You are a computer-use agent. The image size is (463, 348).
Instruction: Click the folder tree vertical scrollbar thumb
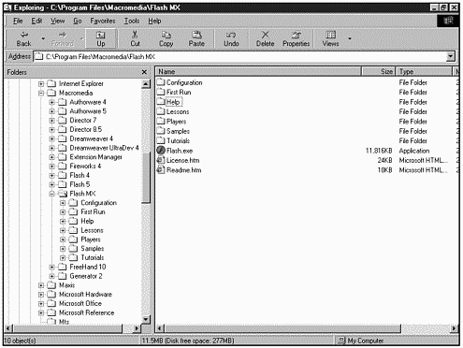[146, 177]
